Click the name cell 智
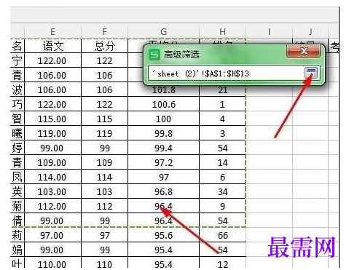Viewport: 349px width, 270px height. pos(17,119)
